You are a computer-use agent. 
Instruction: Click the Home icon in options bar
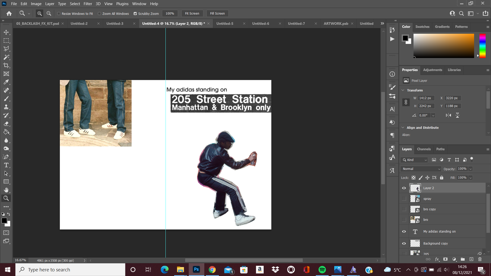[9, 13]
